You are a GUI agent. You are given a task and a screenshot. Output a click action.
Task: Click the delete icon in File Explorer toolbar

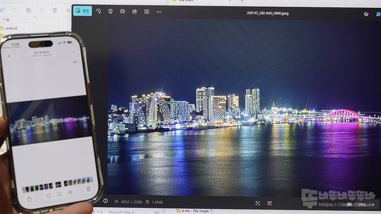pos(55,11)
